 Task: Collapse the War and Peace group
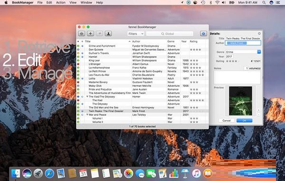point(87,115)
